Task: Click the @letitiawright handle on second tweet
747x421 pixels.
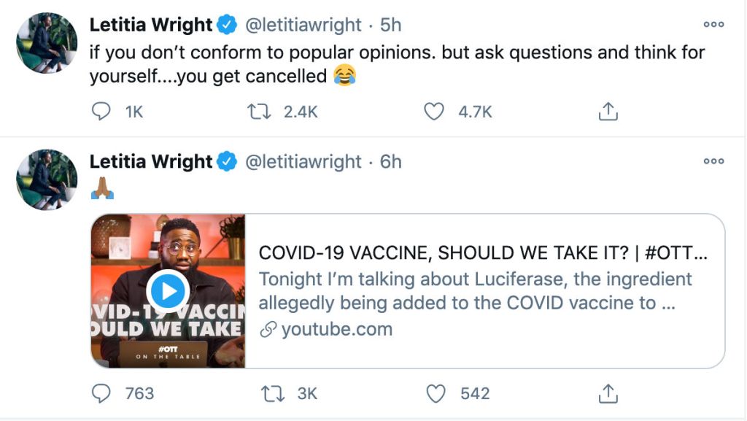Action: click(303, 161)
